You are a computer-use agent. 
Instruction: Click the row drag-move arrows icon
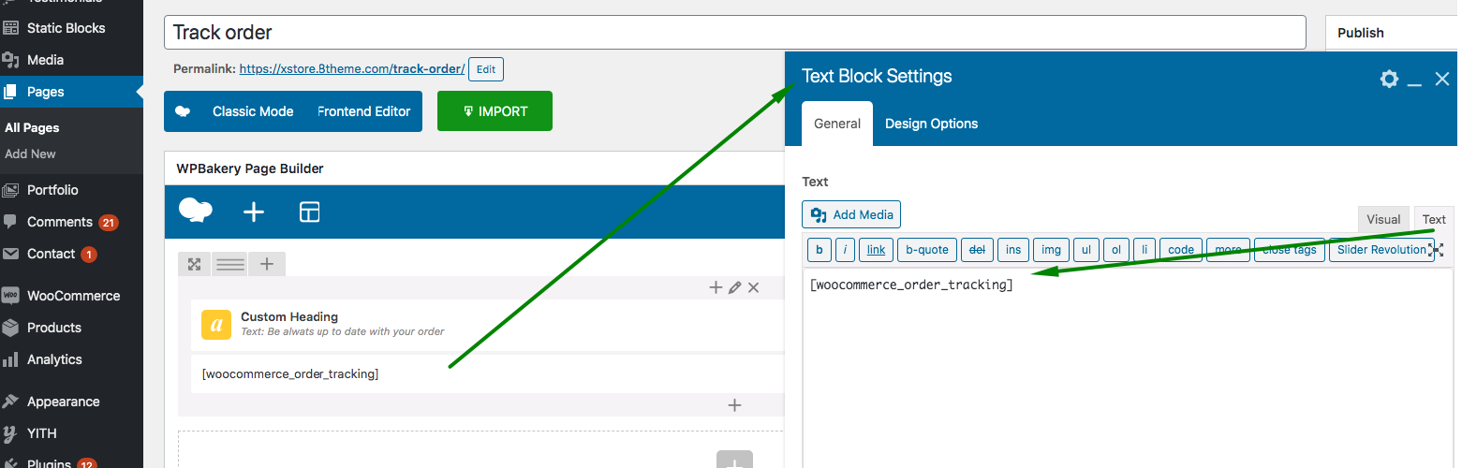pyautogui.click(x=194, y=265)
